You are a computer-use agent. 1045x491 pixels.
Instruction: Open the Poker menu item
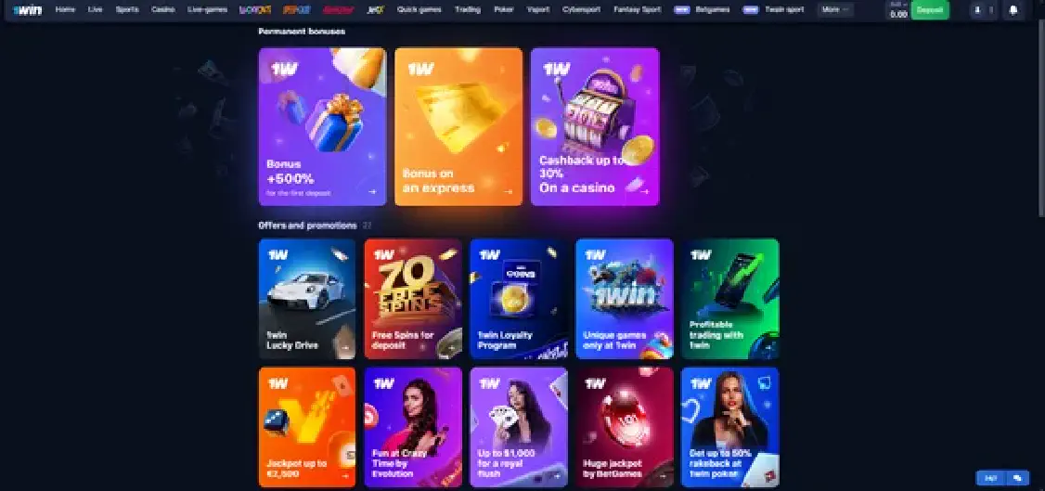[x=504, y=10]
